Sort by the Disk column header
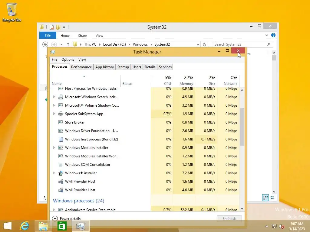 click(x=206, y=80)
